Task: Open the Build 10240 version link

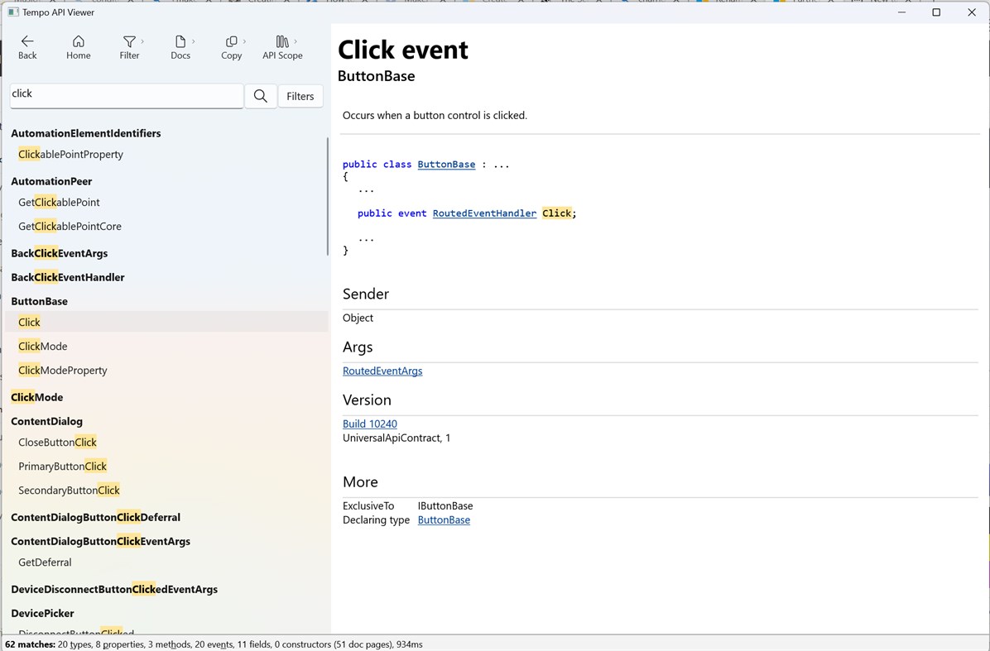Action: (369, 424)
